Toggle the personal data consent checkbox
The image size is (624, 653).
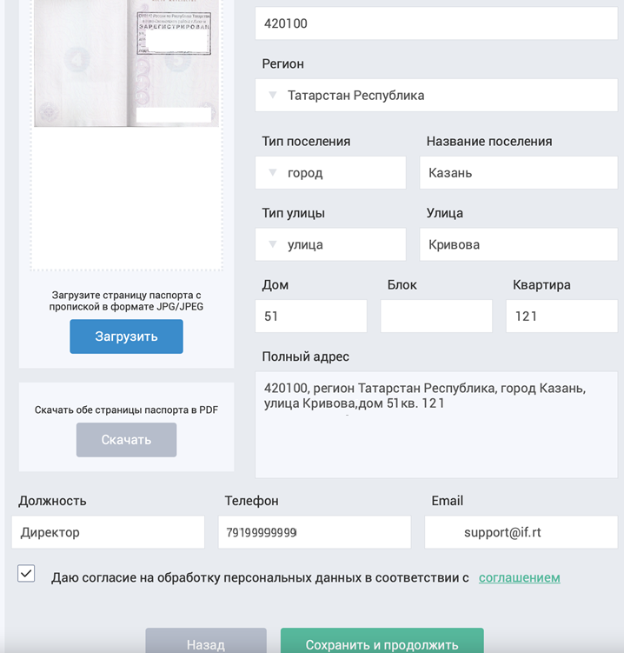(26, 574)
